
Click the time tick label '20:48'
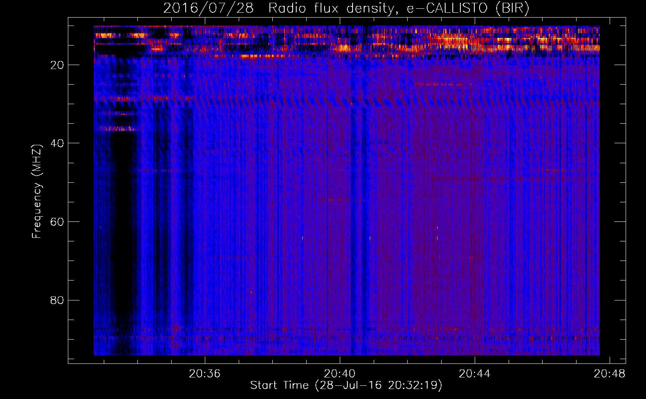coord(609,374)
